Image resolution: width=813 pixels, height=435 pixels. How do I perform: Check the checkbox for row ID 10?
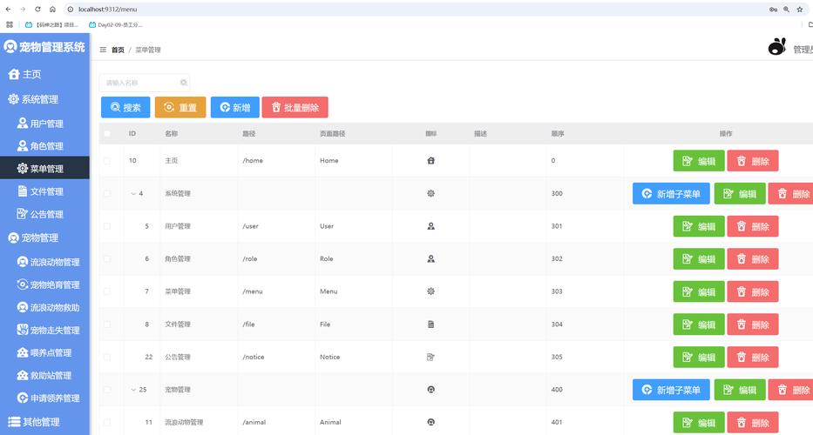point(107,161)
